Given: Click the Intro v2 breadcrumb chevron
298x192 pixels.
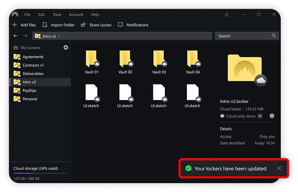Looking at the screenshot, I should click(59, 36).
